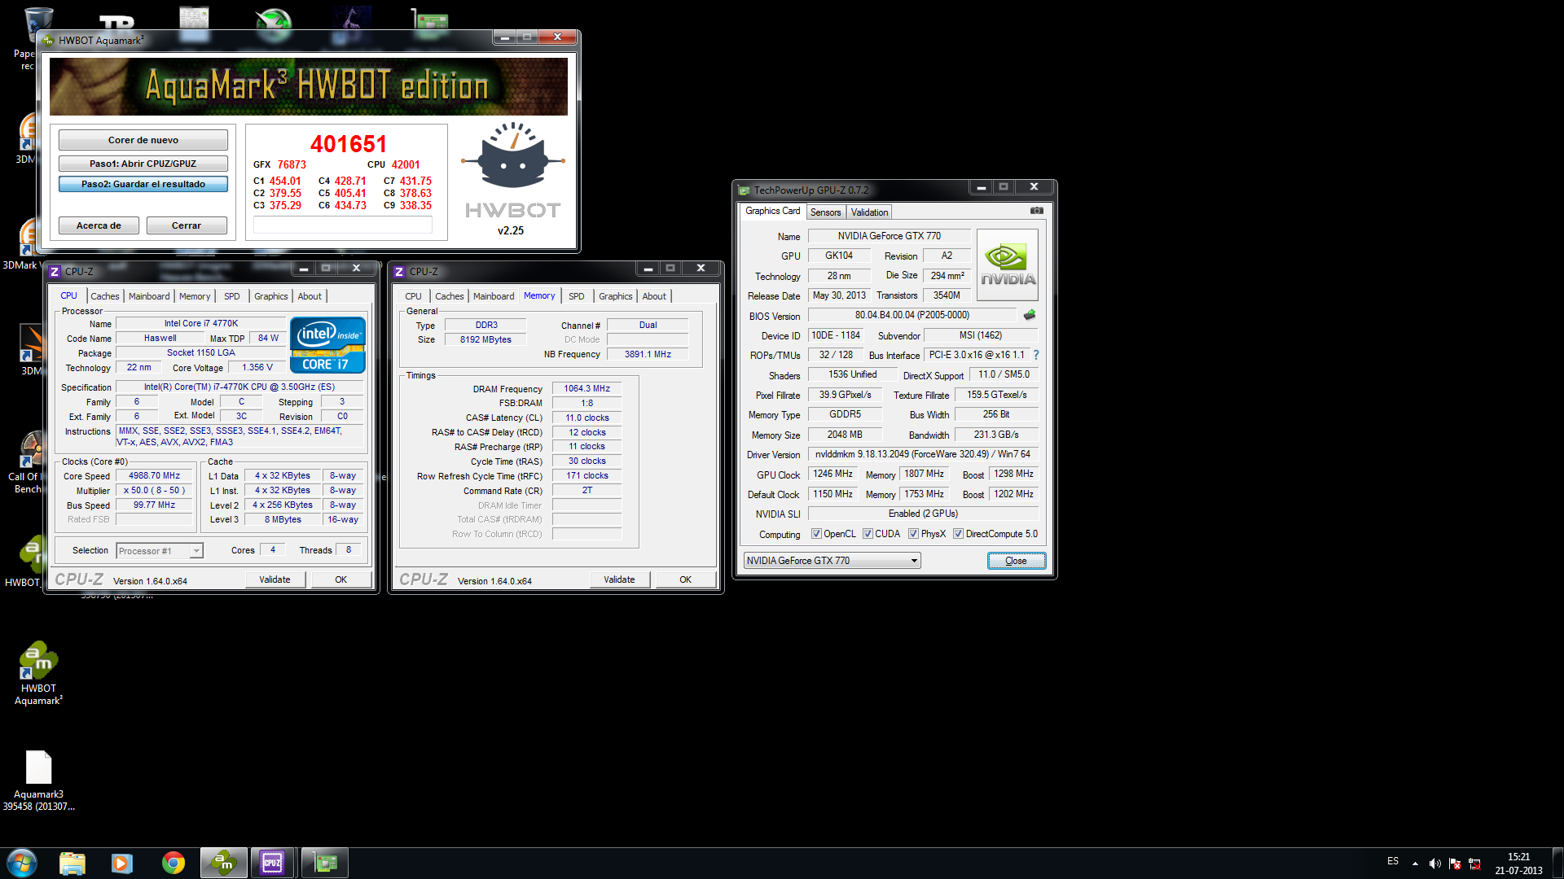This screenshot has width=1564, height=879.
Task: Open the Memory tab in left CPU-Z
Action: [195, 296]
